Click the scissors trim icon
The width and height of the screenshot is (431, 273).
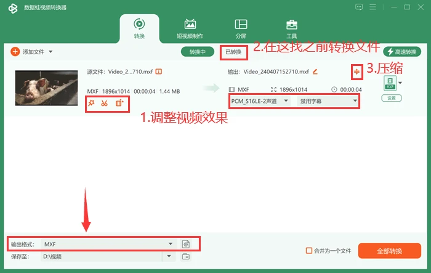coord(104,103)
